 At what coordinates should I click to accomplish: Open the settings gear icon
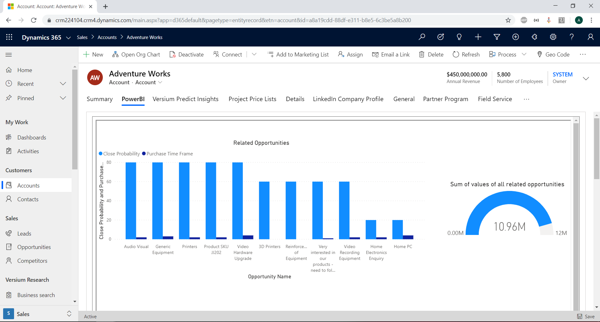[553, 37]
